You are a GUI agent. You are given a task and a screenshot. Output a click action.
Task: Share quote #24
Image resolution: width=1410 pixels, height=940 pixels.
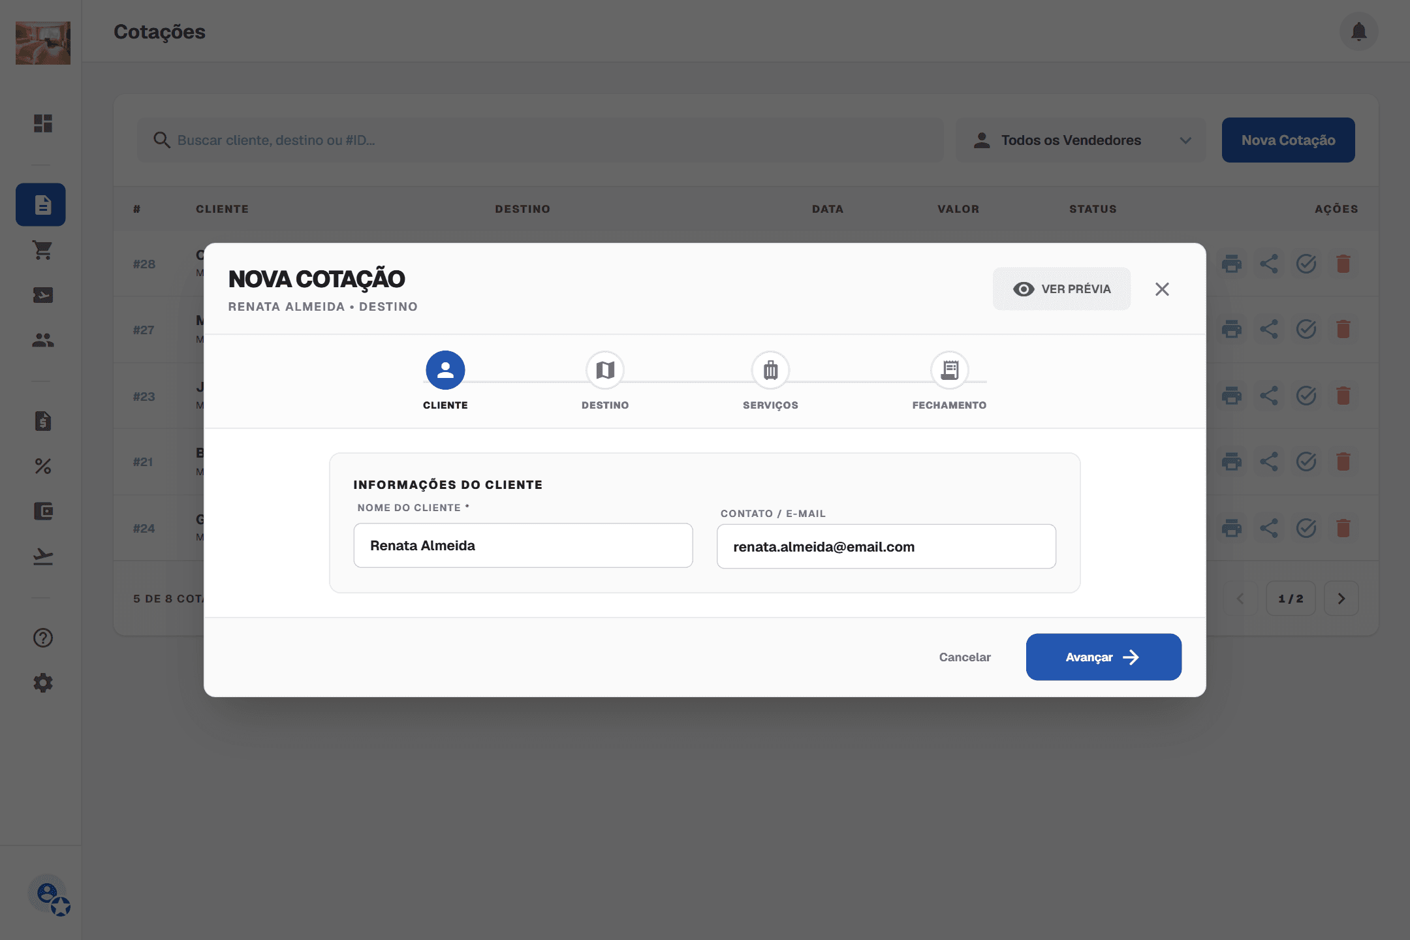[x=1269, y=528]
